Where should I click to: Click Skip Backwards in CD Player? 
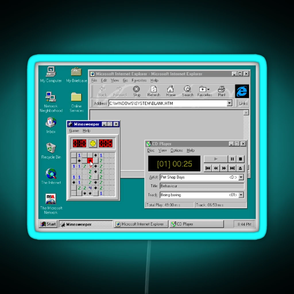[x=216, y=168]
